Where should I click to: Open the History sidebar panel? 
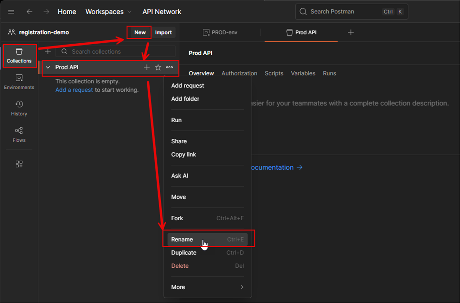coord(19,107)
